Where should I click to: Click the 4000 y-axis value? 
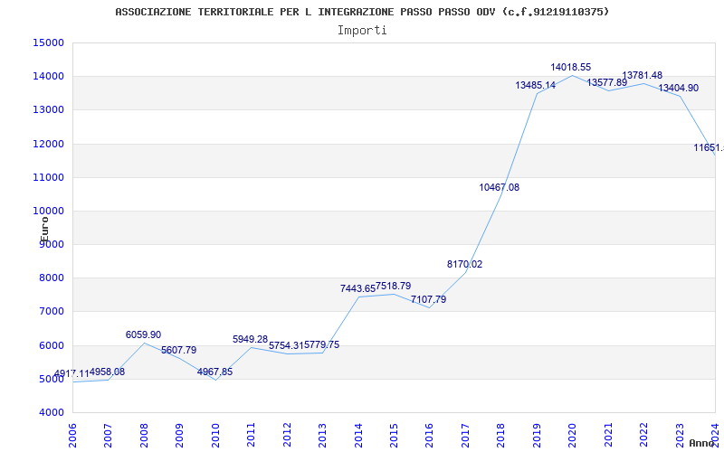tap(51, 413)
